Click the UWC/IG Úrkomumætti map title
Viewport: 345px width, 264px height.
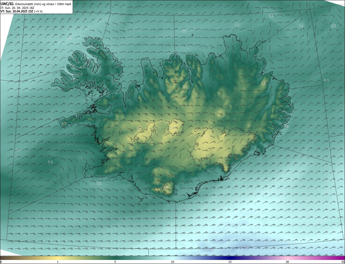tap(36, 4)
